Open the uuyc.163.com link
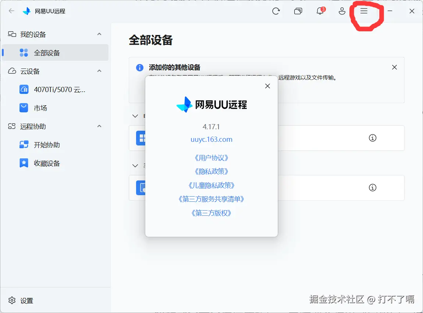Image resolution: width=423 pixels, height=313 pixels. 211,139
